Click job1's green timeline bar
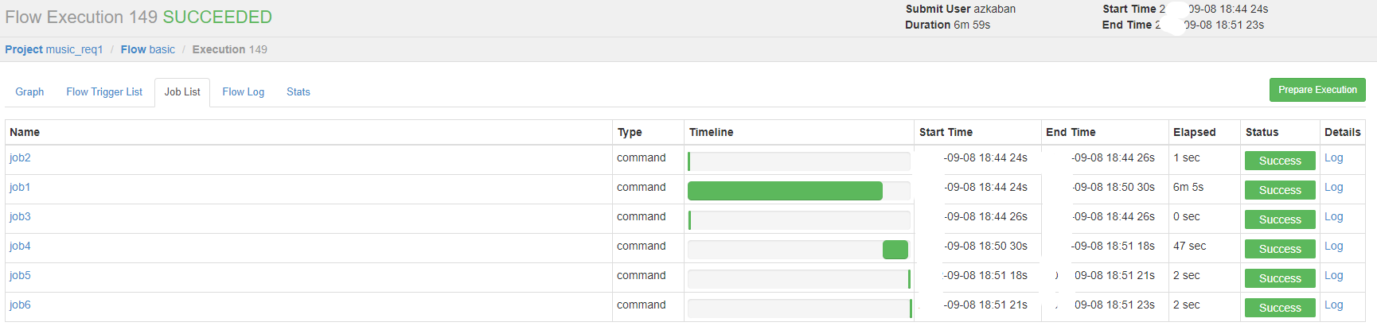This screenshot has height=330, width=1377. (785, 191)
